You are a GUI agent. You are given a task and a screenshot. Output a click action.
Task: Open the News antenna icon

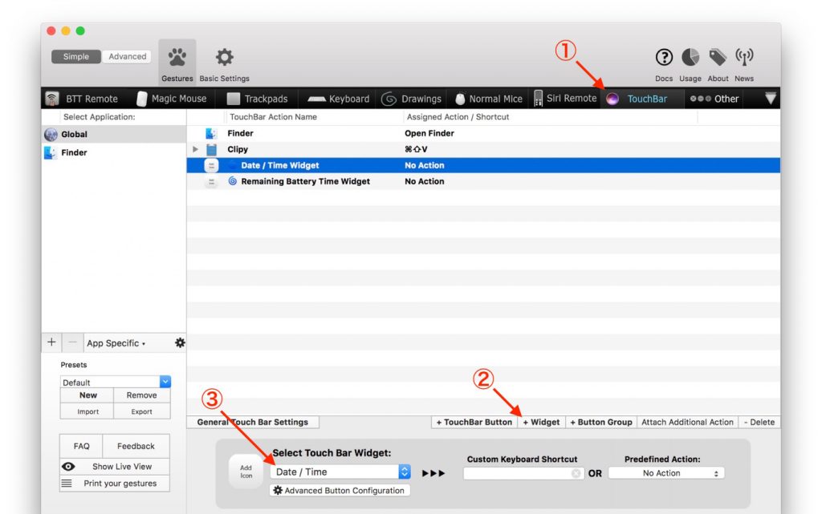pos(744,58)
